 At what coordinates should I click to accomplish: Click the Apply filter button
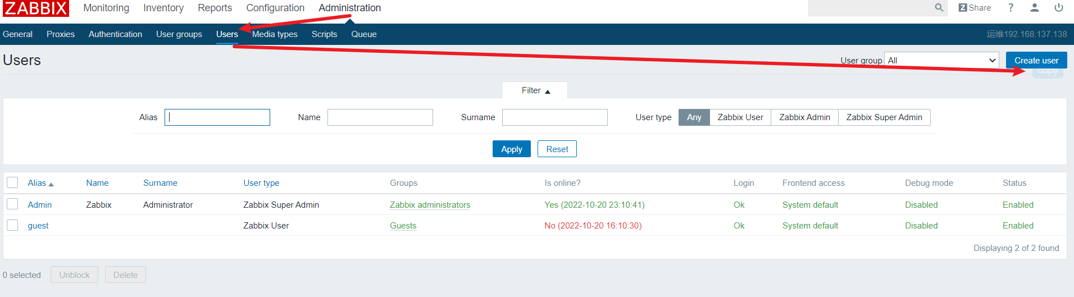[x=511, y=149]
